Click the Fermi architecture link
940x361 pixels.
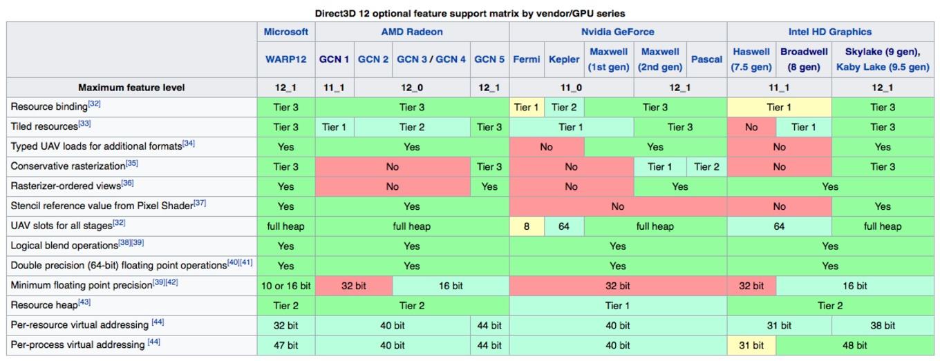click(x=527, y=59)
